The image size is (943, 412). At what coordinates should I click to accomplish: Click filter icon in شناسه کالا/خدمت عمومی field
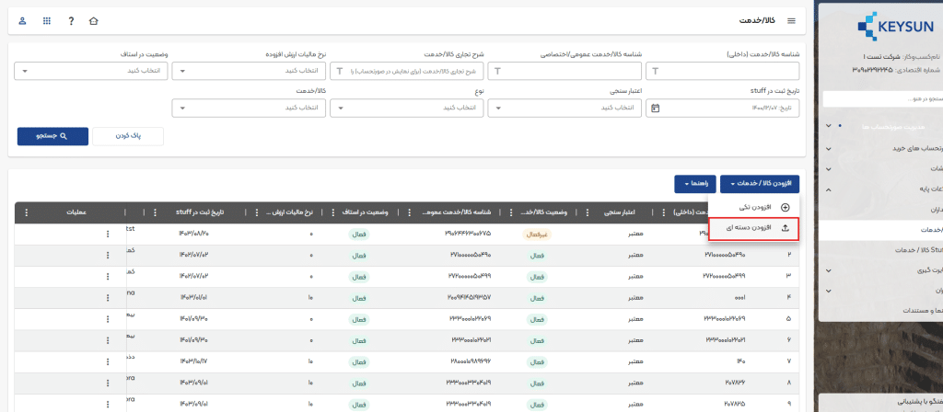[497, 71]
